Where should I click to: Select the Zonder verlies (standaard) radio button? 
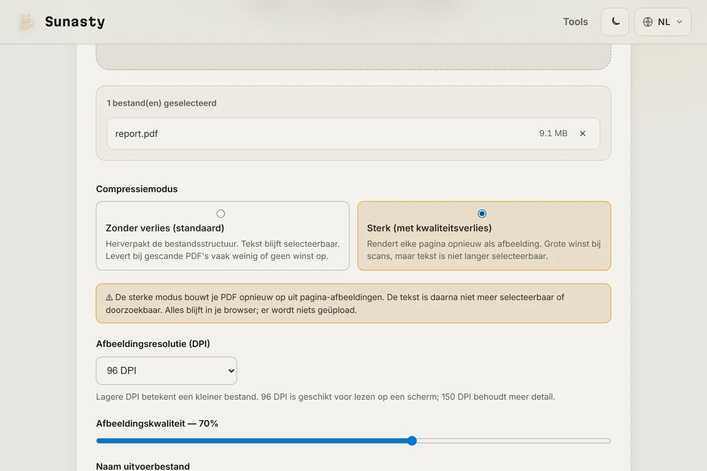pyautogui.click(x=220, y=213)
